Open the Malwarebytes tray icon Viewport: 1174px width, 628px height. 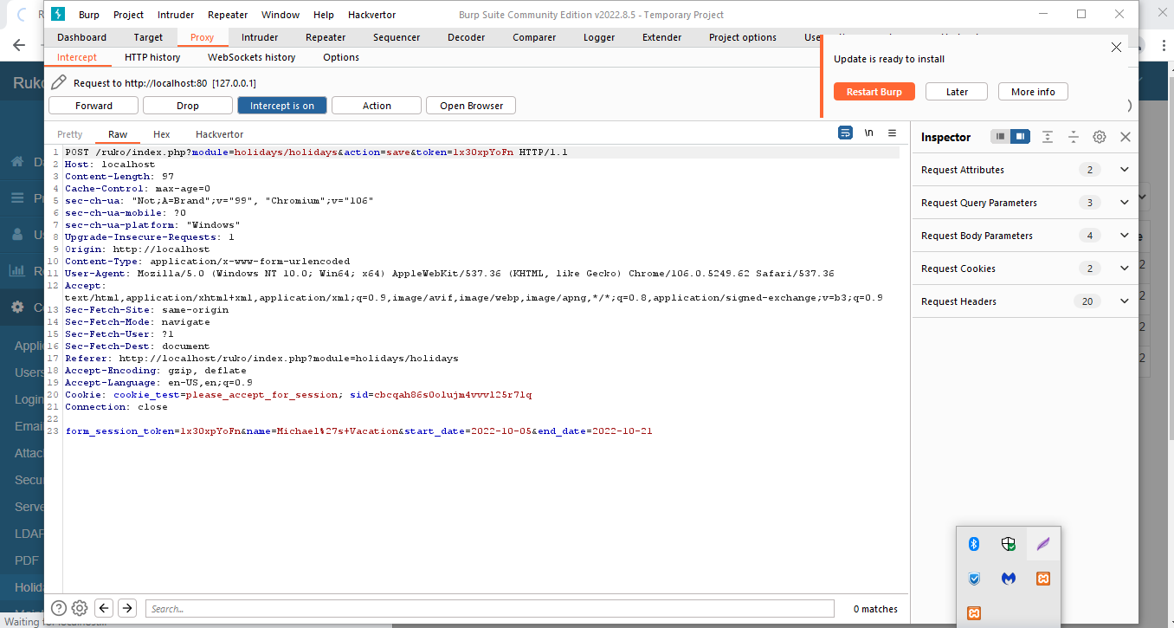1008,578
